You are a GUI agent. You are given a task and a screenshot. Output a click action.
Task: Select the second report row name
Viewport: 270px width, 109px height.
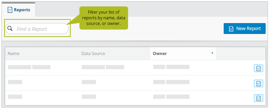click(15, 82)
